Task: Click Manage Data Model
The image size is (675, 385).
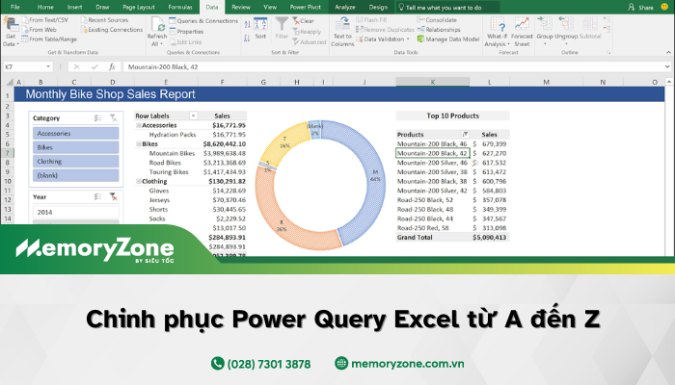Action: [448, 39]
